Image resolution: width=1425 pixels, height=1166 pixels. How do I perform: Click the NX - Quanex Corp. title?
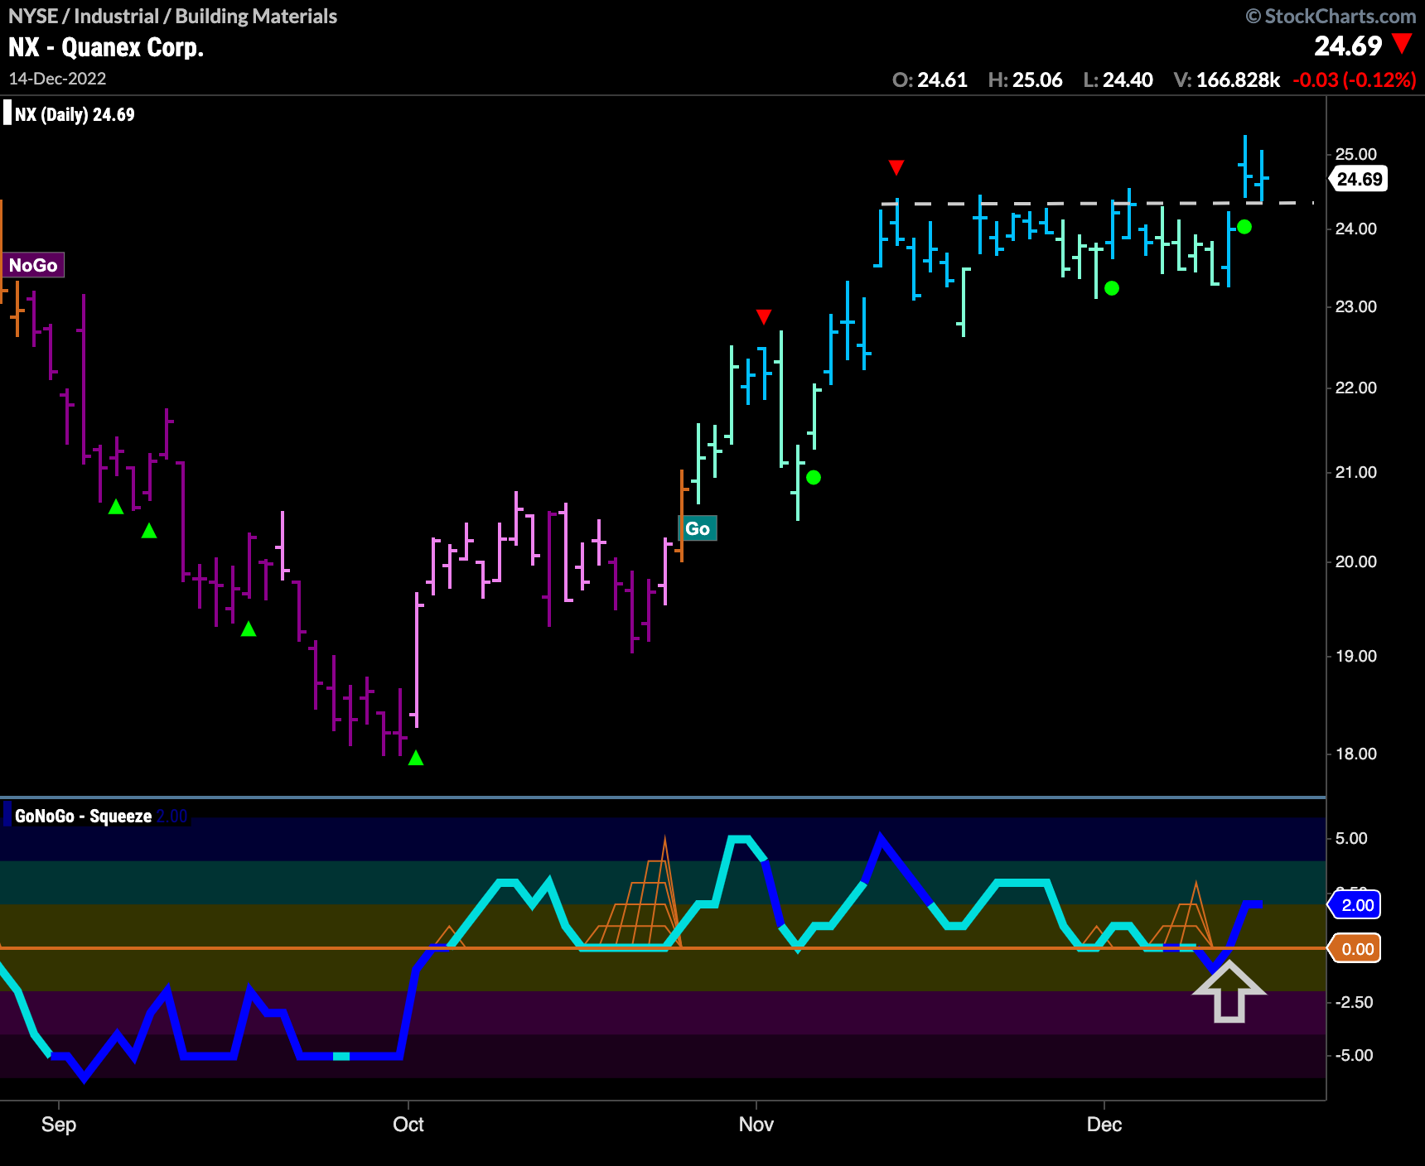[106, 47]
